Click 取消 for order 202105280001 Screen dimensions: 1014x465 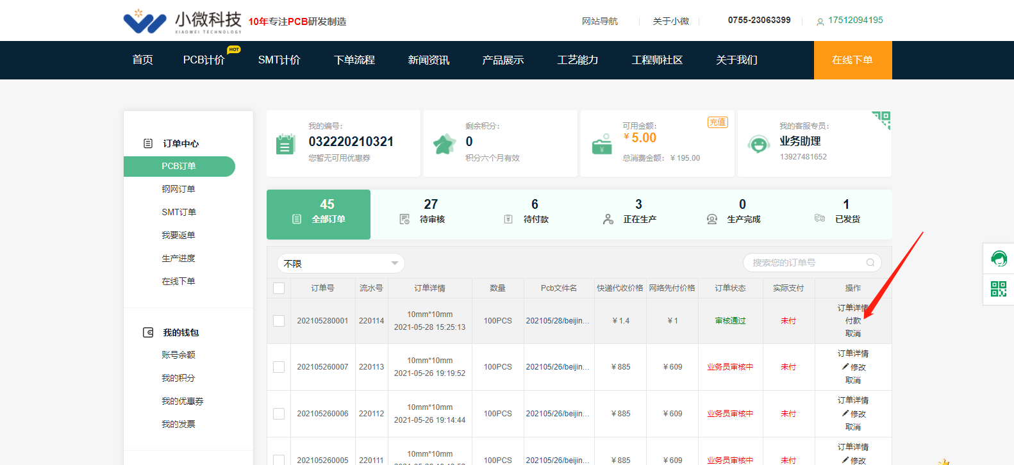pyautogui.click(x=852, y=334)
